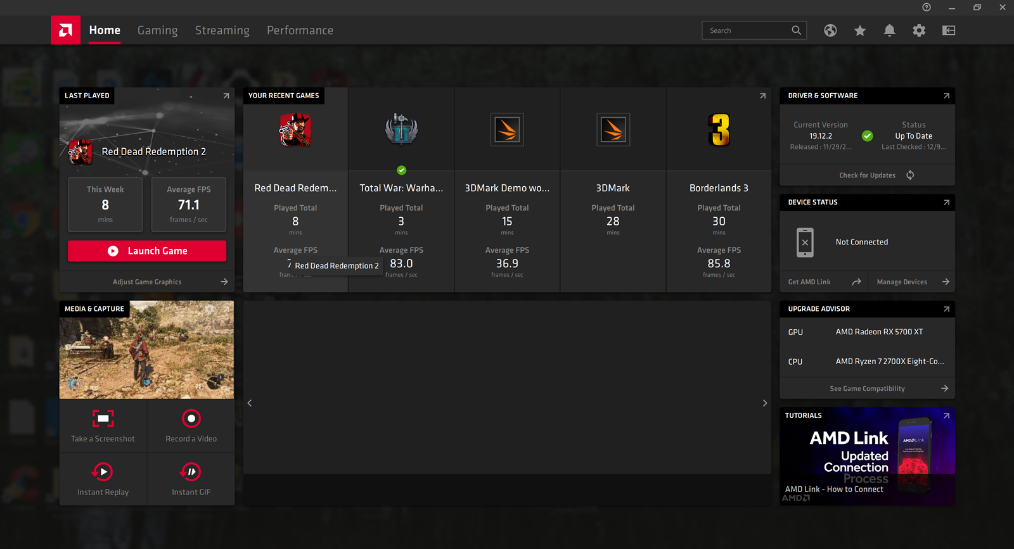Click the green up-to-date checkmark icon
Image resolution: width=1014 pixels, height=549 pixels.
click(868, 136)
